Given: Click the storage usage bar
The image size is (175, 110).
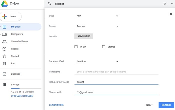Looking at the screenshot, I should point(26,88).
